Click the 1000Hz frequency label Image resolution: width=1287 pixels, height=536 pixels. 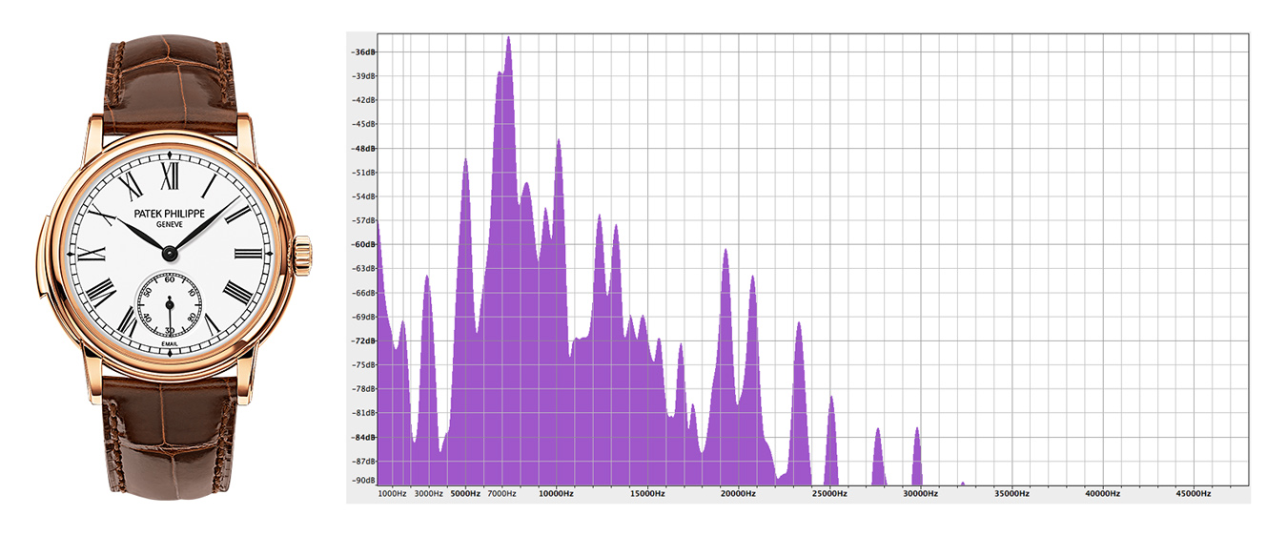tap(393, 494)
